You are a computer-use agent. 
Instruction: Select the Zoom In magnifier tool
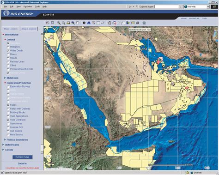coord(59,23)
